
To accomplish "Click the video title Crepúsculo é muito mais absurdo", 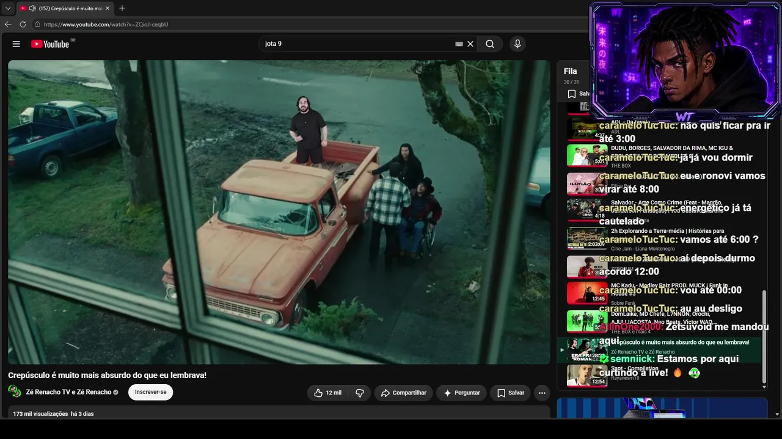I will point(107,375).
